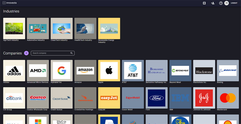The width and height of the screenshot is (241, 124).
Task: Open the Costco Wholesale Corp card
Action: [x=38, y=98]
